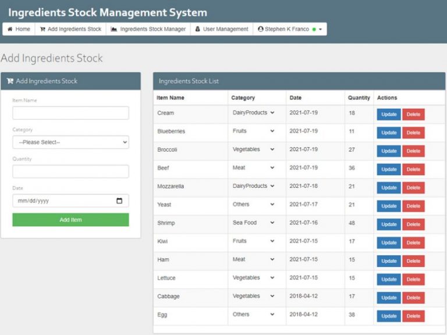The height and width of the screenshot is (335, 447).
Task: Click the green online status dot
Action: (314, 29)
